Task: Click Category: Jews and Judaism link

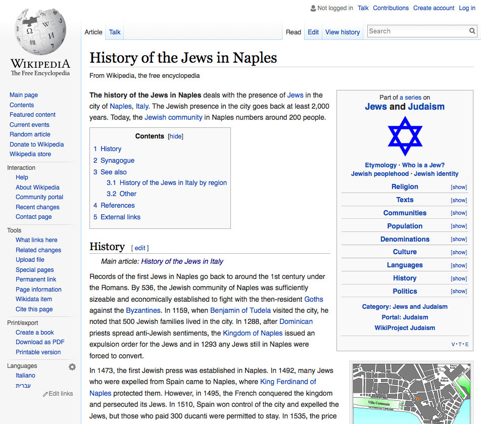Action: [x=405, y=306]
